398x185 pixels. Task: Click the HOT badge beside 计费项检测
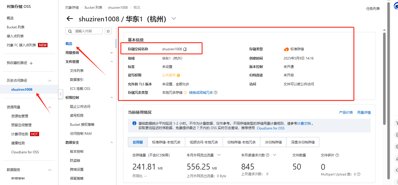click(35, 134)
